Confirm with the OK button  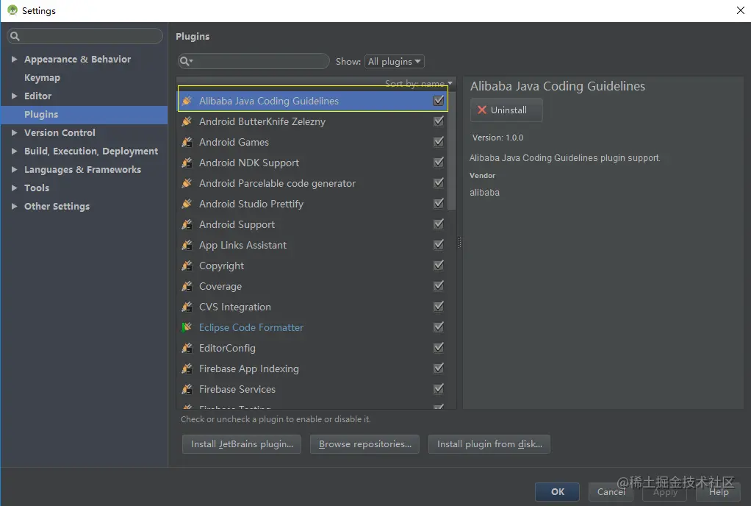point(558,491)
